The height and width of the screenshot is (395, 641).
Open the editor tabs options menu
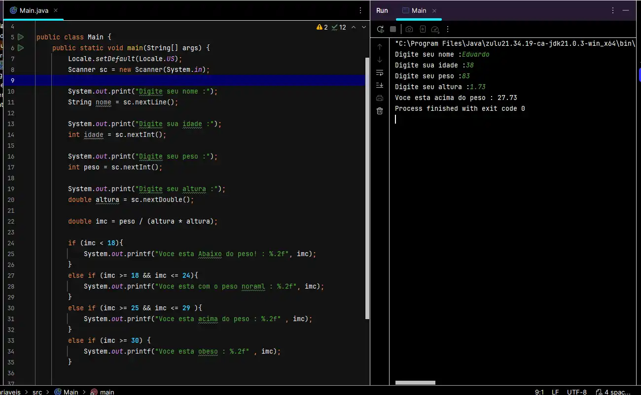pyautogui.click(x=360, y=10)
